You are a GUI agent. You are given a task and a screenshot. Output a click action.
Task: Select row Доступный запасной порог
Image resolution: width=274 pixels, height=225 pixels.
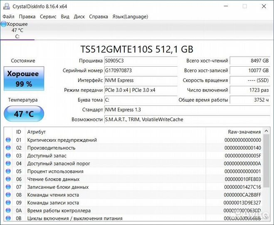pos(133,163)
